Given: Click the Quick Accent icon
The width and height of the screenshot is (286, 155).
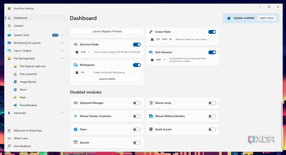Looking at the screenshot, I should pyautogui.click(x=151, y=129).
